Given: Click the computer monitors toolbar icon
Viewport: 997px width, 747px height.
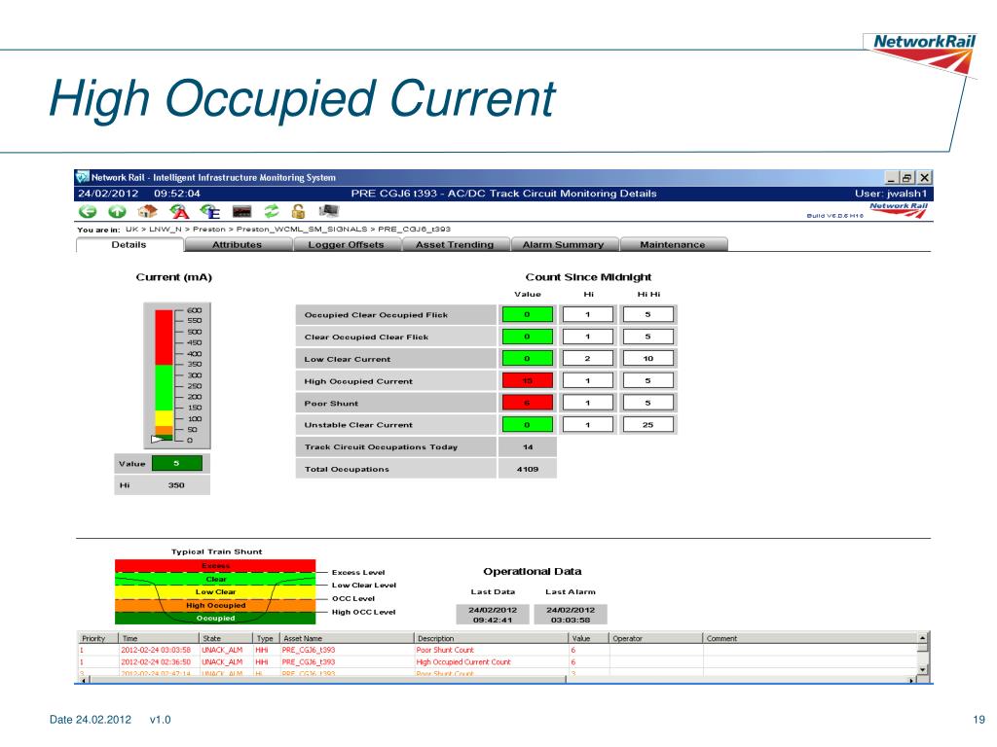Looking at the screenshot, I should click(x=329, y=211).
